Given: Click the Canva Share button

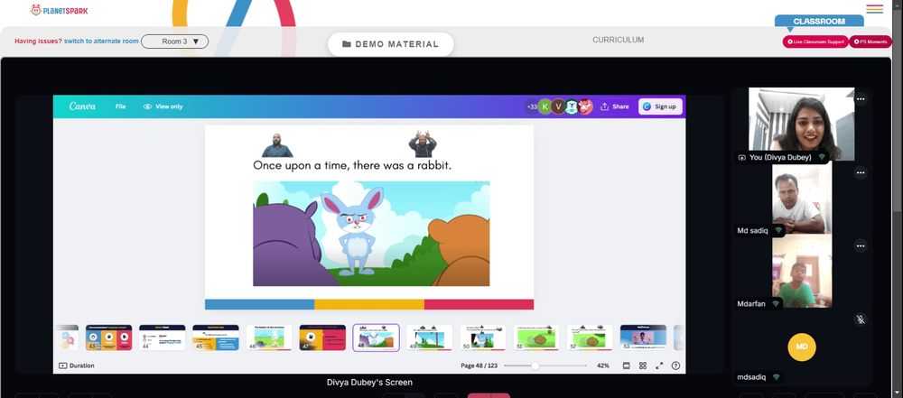Looking at the screenshot, I should [x=614, y=106].
